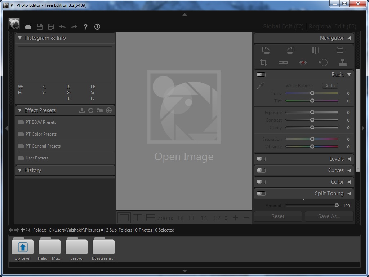Toggle the Levels adjustment switch
Image resolution: width=369 pixels, height=277 pixels.
pos(261,159)
